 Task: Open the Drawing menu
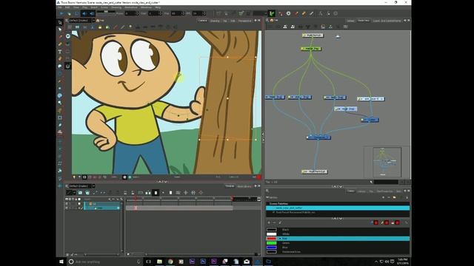tap(116, 7)
